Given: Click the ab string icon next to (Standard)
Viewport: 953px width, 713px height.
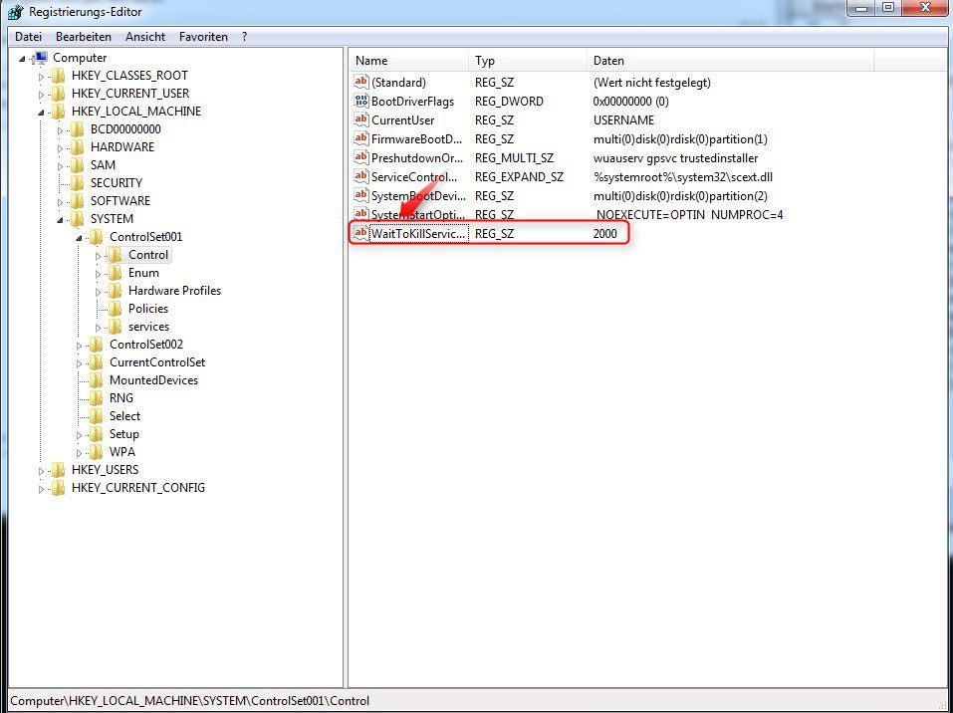Looking at the screenshot, I should tap(361, 82).
